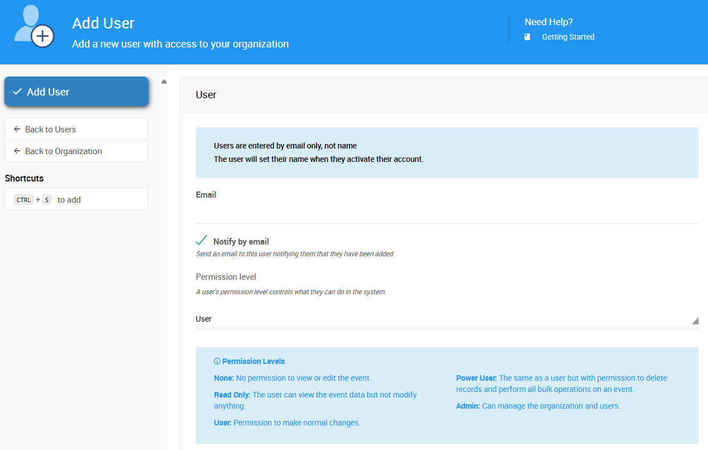Select Add User in the left sidebar
The height and width of the screenshot is (450, 708).
click(x=76, y=91)
